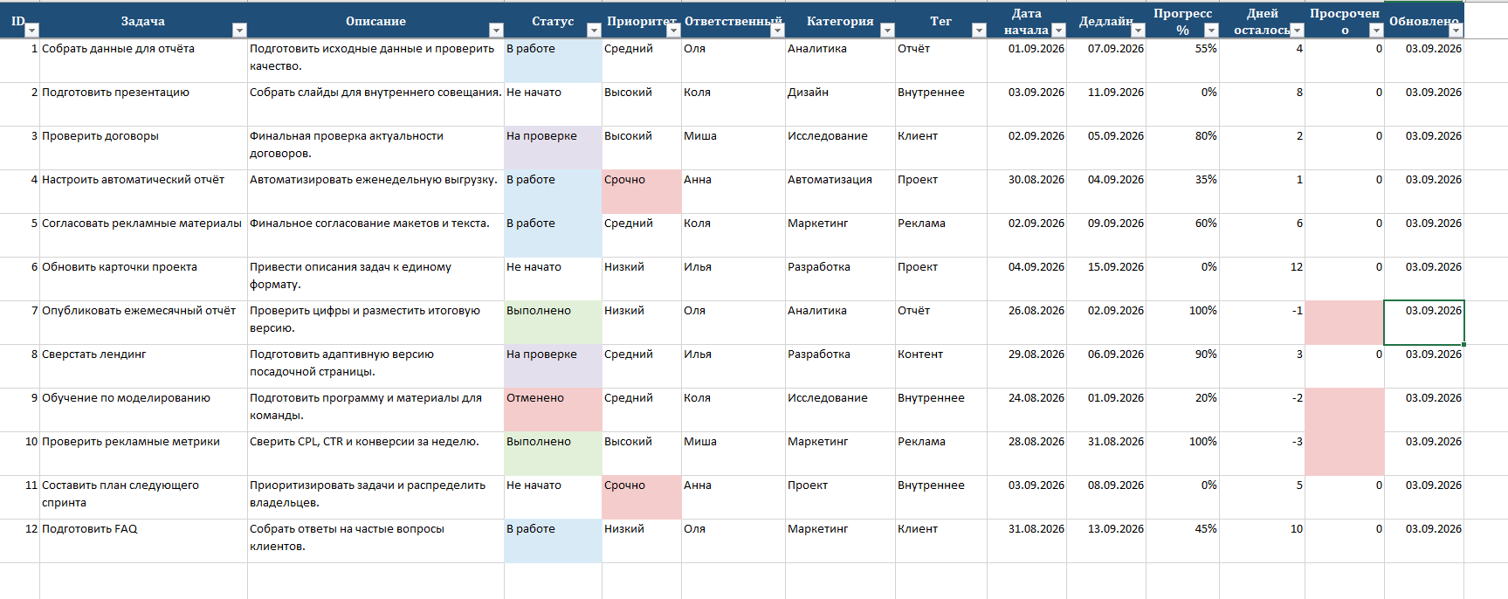Open the Приоритет column filter button
The image size is (1508, 599).
coord(673,31)
